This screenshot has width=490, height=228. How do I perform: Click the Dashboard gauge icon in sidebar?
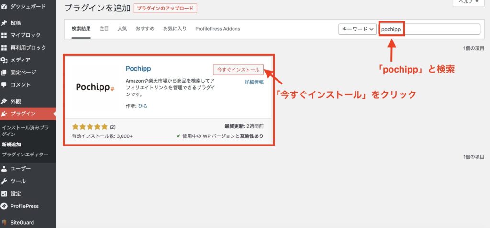(4, 6)
